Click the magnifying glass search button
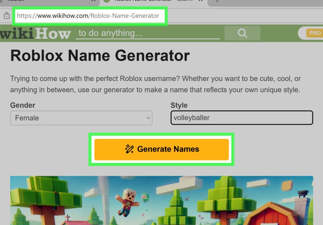This screenshot has width=323, height=225. pos(242,33)
